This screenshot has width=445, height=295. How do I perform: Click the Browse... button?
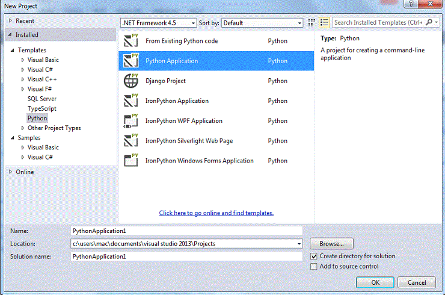(x=331, y=244)
